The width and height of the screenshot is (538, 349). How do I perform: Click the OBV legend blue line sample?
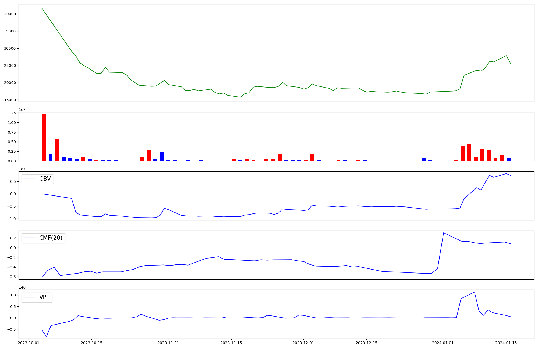[x=30, y=179]
